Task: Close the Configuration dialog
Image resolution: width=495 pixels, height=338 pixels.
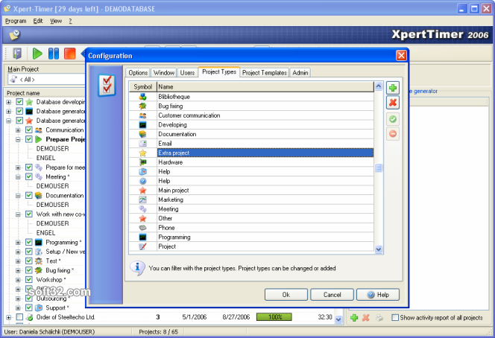Action: [x=401, y=56]
